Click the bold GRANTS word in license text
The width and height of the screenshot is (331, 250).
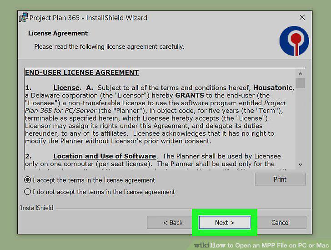click(x=190, y=95)
